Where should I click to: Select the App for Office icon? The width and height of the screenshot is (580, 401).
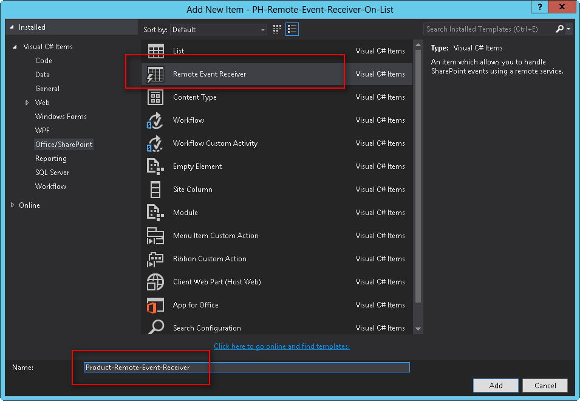155,305
